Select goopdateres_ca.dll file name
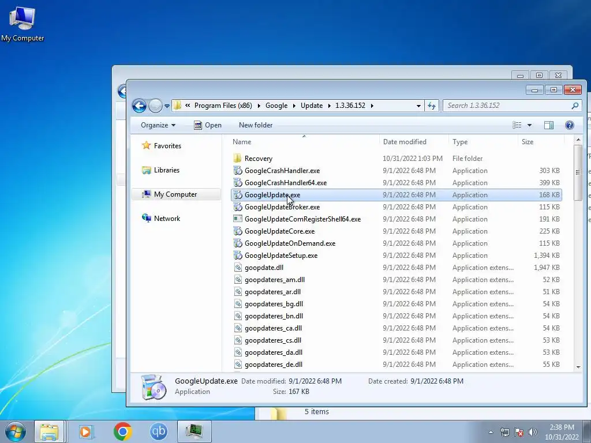Screen dimensions: 591x443 [273, 328]
